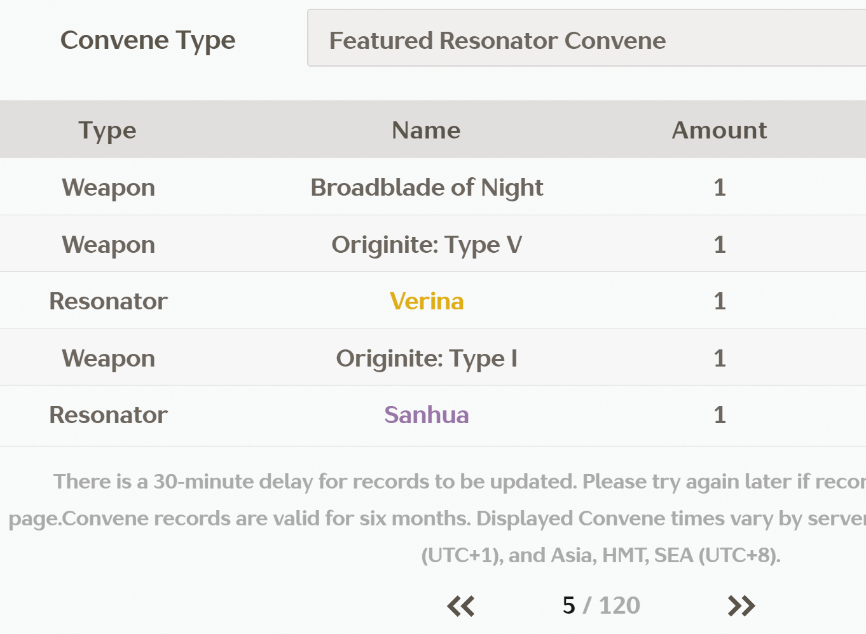The width and height of the screenshot is (866, 634).
Task: Go to the next records page
Action: pyautogui.click(x=741, y=606)
